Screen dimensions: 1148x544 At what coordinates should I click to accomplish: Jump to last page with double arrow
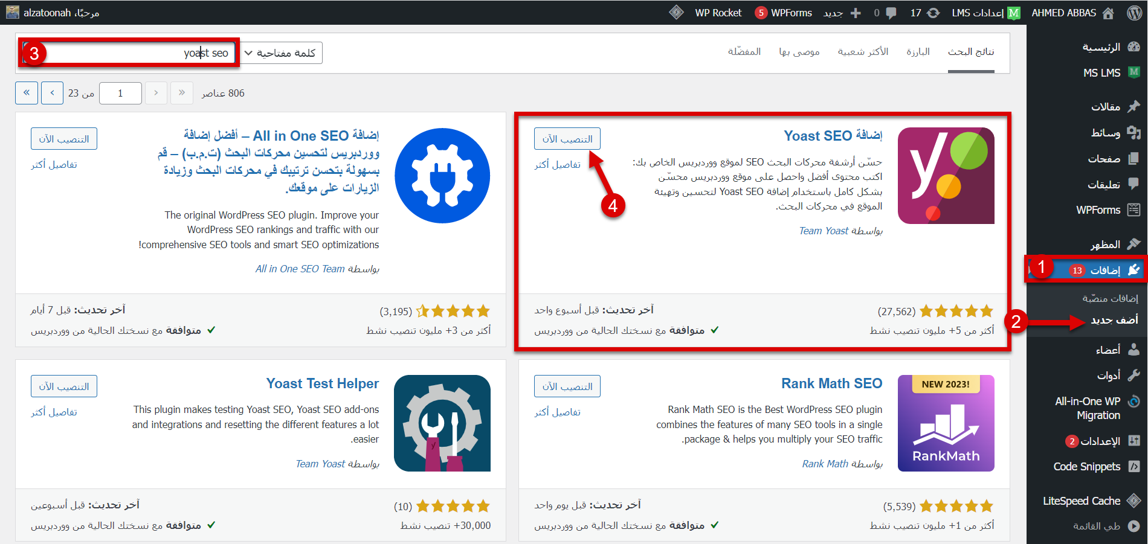27,92
